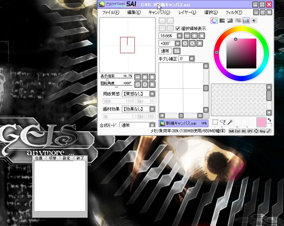Toggle the SPC key indicator
284x226 pixels.
tap(250, 131)
